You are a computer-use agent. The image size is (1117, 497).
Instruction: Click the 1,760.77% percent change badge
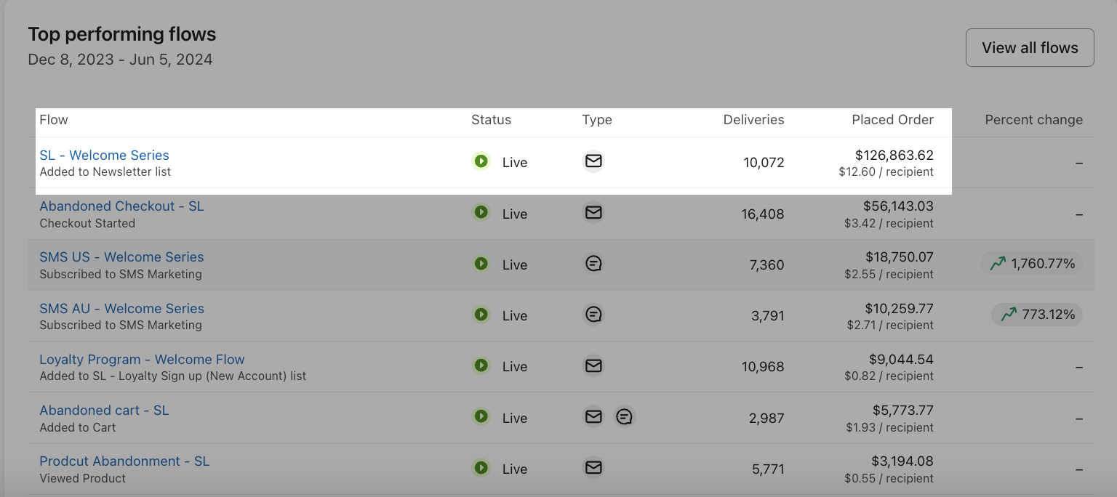[1031, 264]
